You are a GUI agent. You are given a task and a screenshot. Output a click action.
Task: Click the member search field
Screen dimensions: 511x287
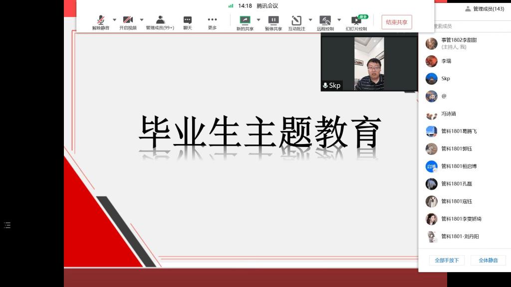tap(464, 26)
